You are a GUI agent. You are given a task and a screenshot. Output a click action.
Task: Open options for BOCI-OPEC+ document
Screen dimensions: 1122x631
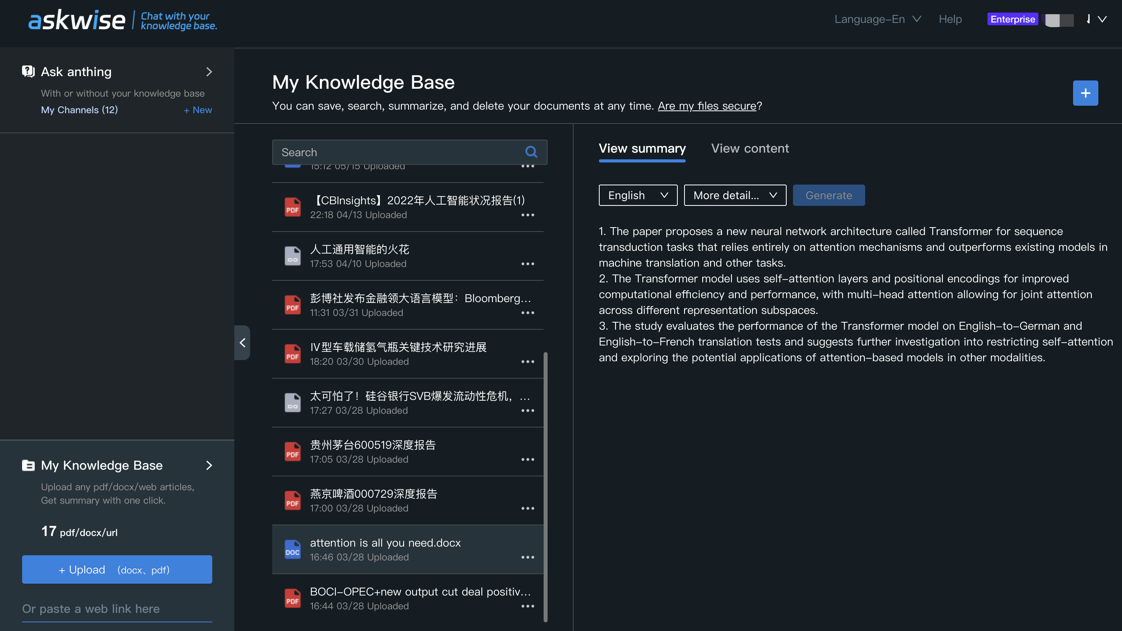[527, 606]
